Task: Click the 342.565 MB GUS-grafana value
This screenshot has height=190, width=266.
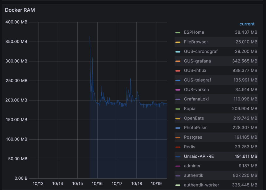Action: 245,61
